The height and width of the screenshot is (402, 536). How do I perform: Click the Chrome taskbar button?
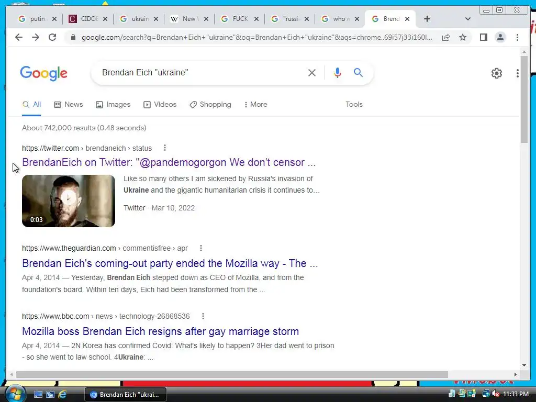126,395
